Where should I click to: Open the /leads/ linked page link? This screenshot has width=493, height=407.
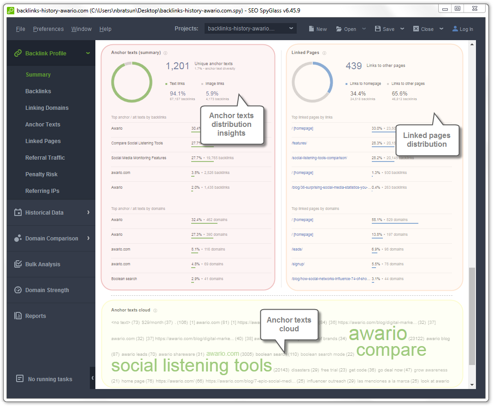(297, 249)
